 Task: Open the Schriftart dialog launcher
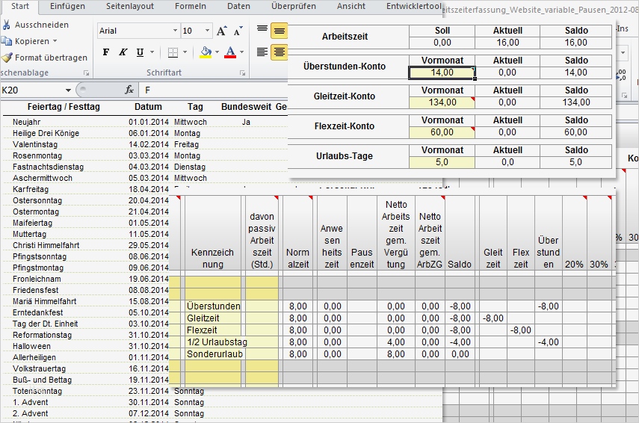[x=242, y=73]
